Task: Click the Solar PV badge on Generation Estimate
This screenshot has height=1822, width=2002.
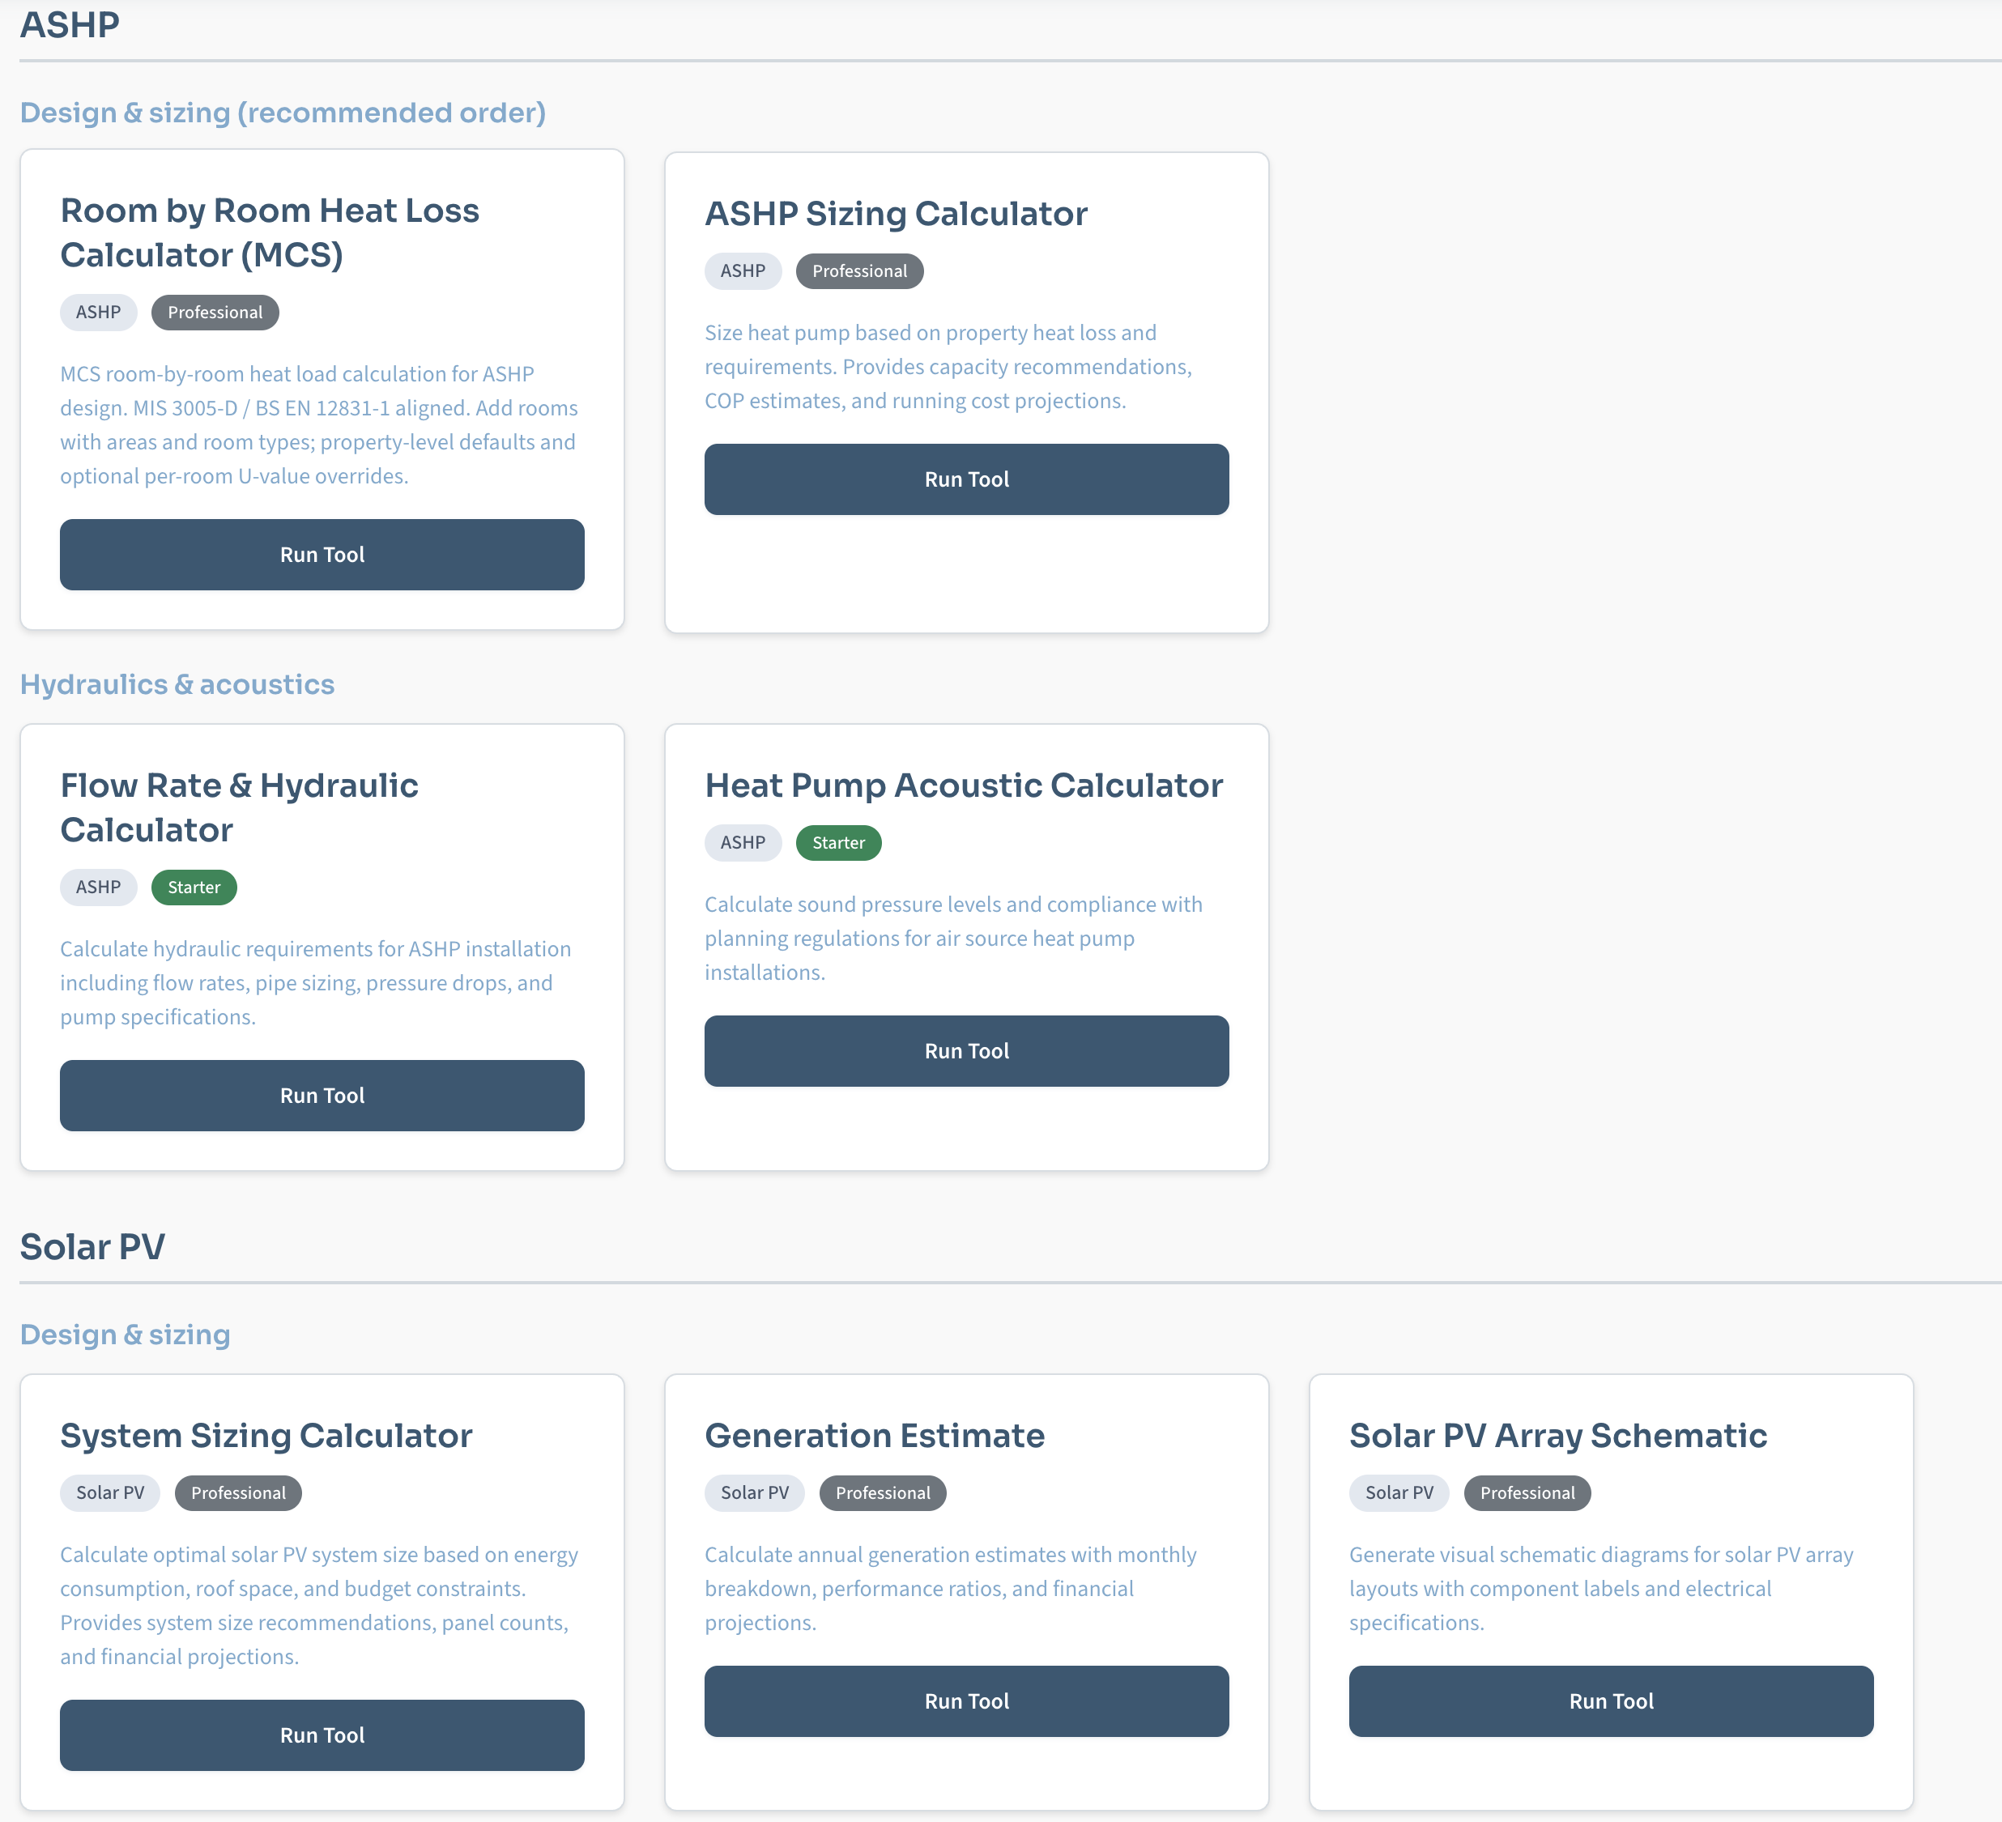Action: (x=754, y=1492)
